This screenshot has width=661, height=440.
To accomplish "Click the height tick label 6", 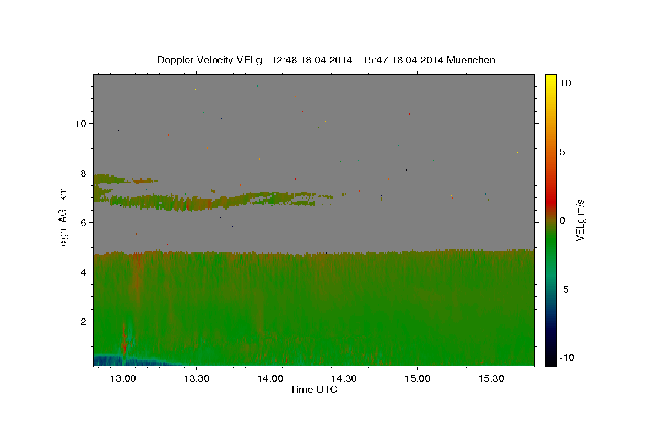I will tap(84, 222).
